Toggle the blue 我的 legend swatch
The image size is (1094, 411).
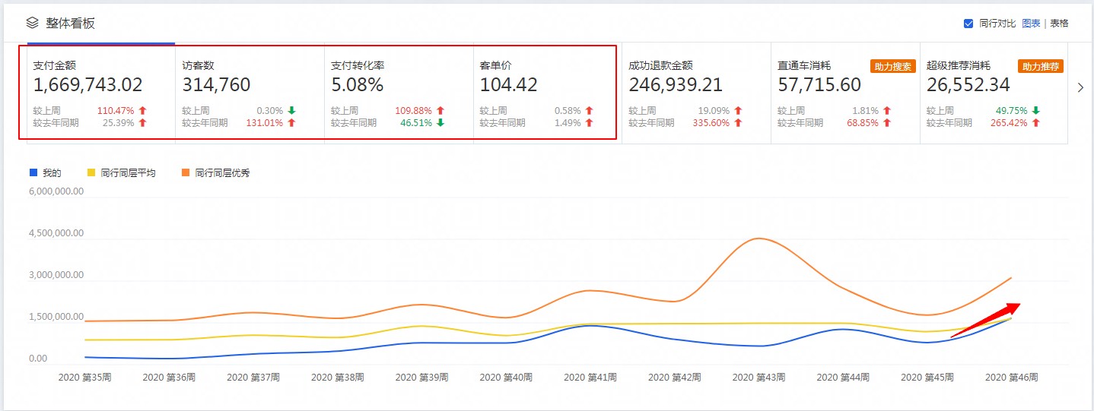coord(33,173)
